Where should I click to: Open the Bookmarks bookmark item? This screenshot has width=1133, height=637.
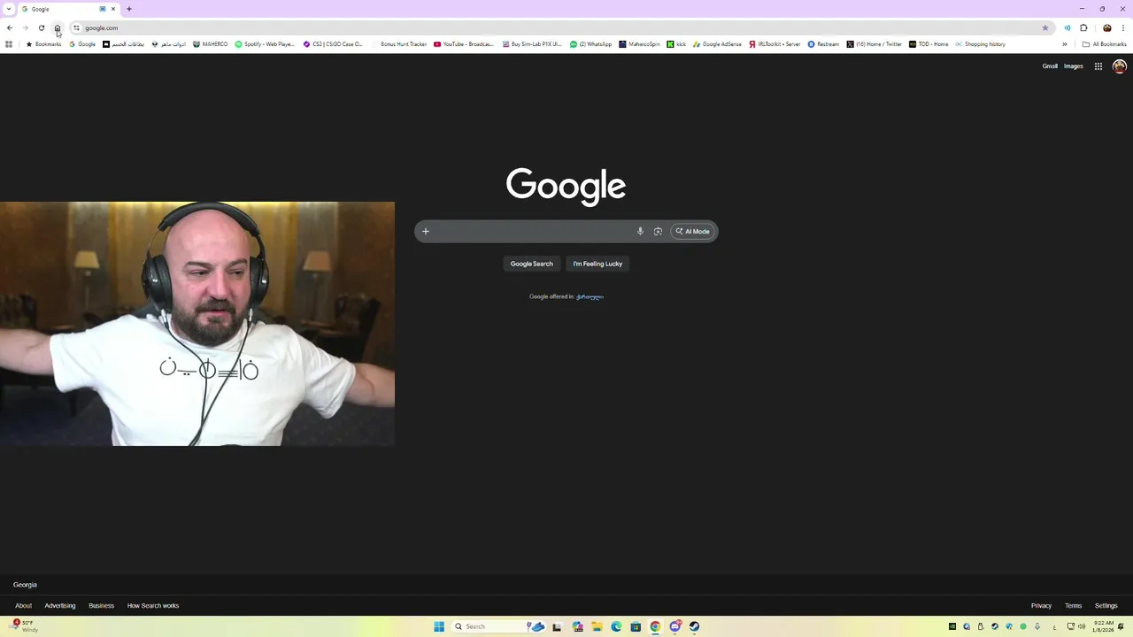pyautogui.click(x=43, y=44)
